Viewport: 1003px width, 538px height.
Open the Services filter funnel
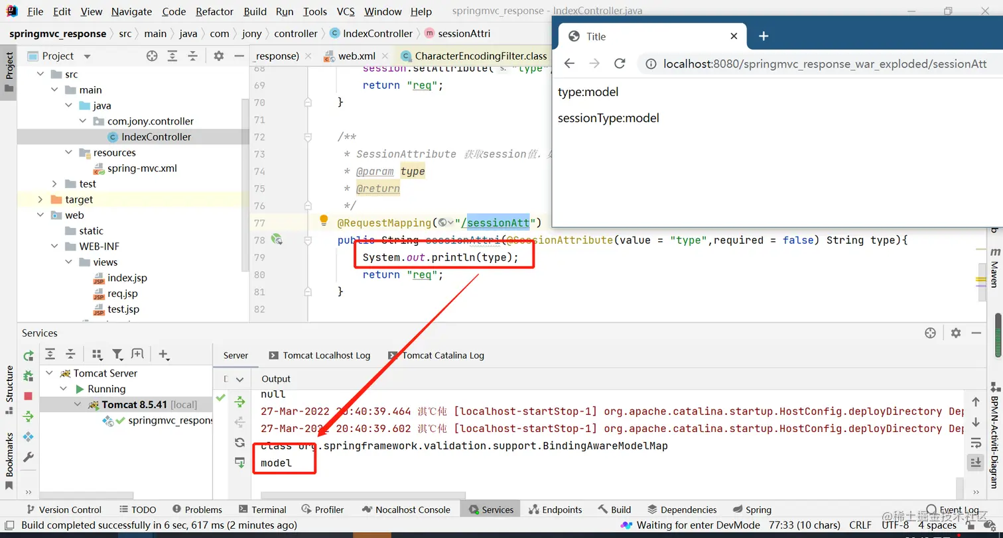[117, 354]
